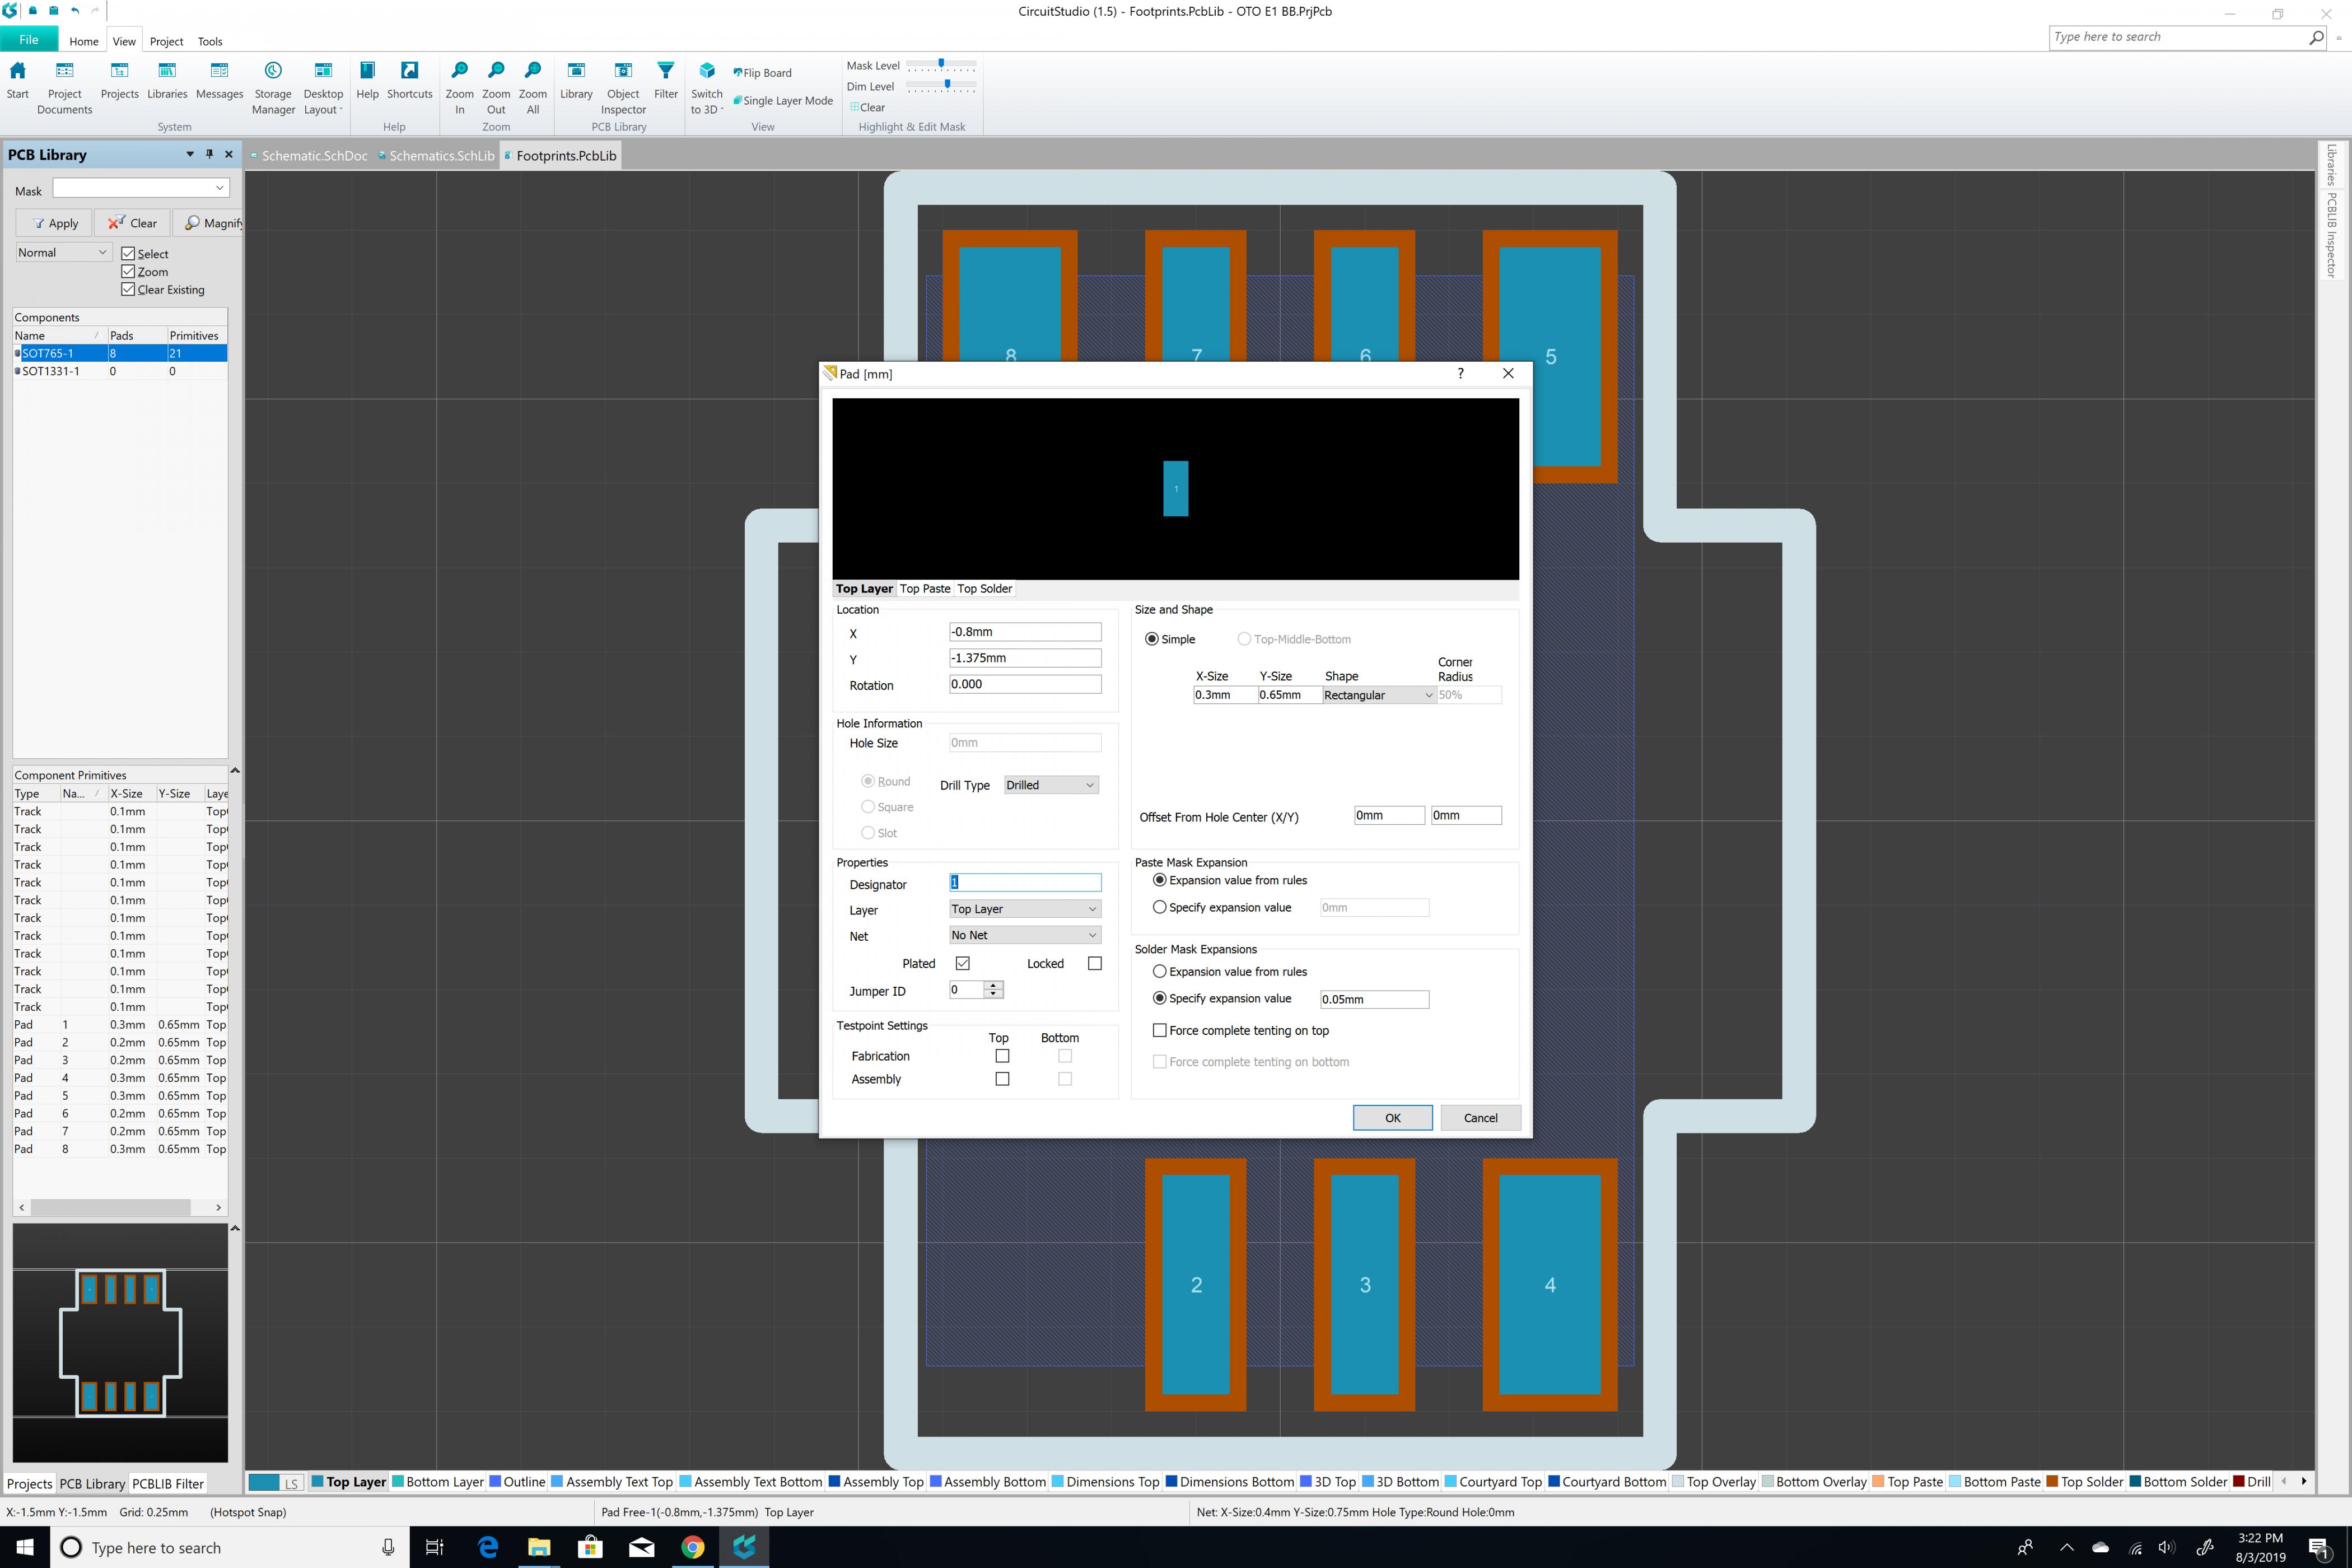The width and height of the screenshot is (2352, 1568).
Task: Enable Fabrication Top testpoint
Action: click(1002, 1056)
